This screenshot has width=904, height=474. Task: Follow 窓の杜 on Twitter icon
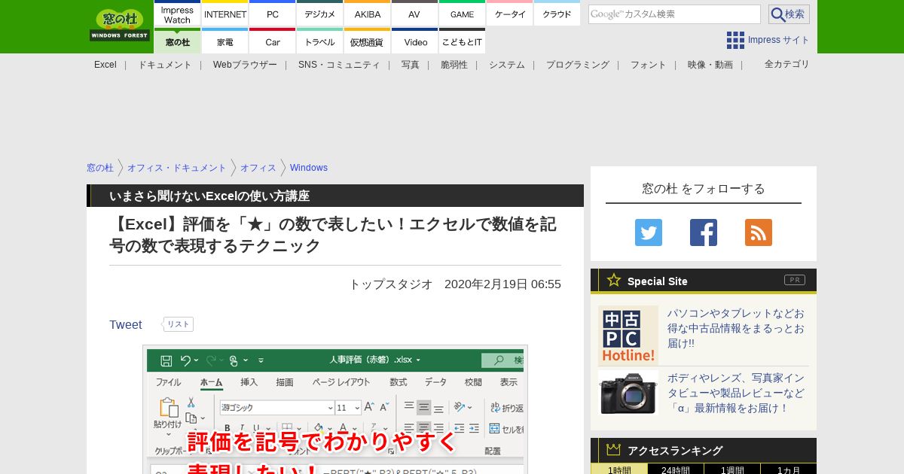click(x=649, y=232)
